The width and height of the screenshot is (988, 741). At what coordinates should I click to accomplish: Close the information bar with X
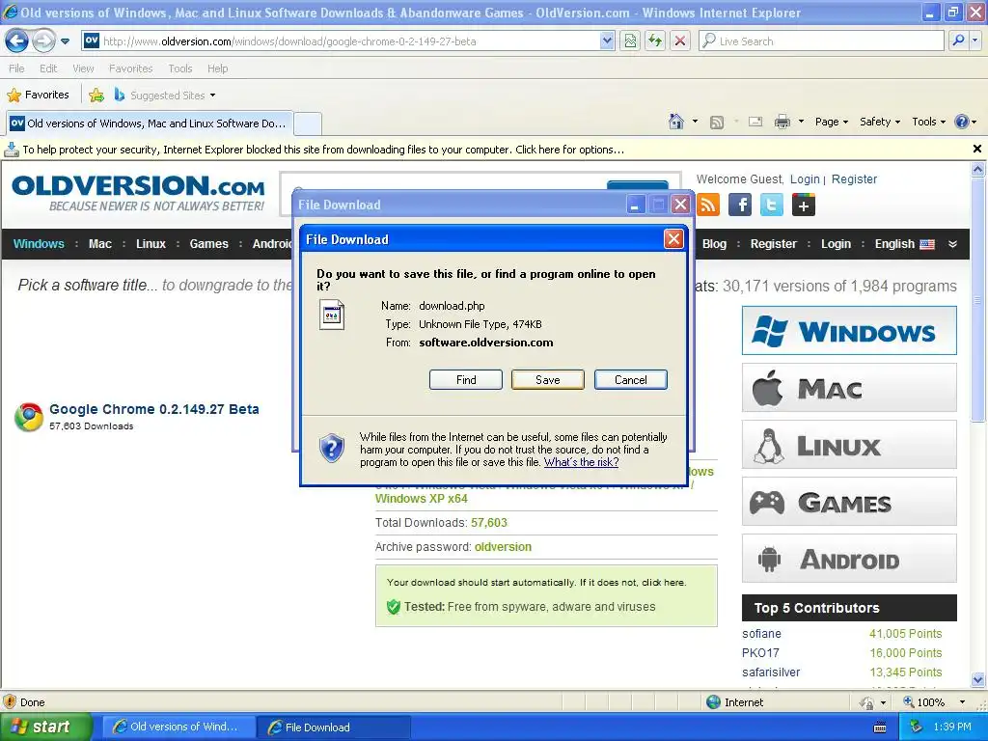pos(976,149)
